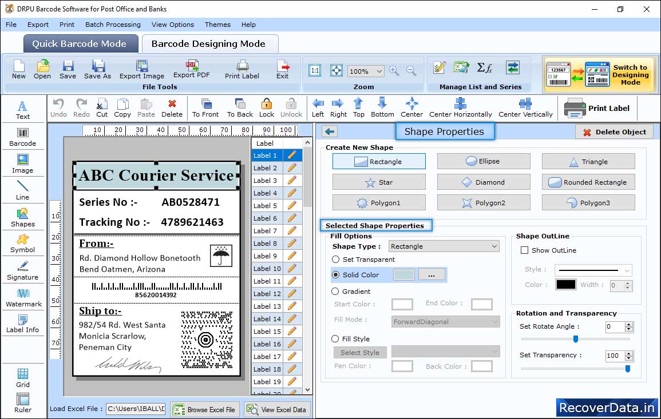The width and height of the screenshot is (661, 419).
Task: Expand the Shape Type dropdown
Action: point(444,246)
